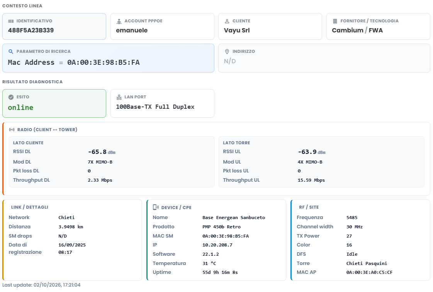The width and height of the screenshot is (433, 292).
Task: Click the device icon beside Device / CPE
Action: tap(156, 207)
